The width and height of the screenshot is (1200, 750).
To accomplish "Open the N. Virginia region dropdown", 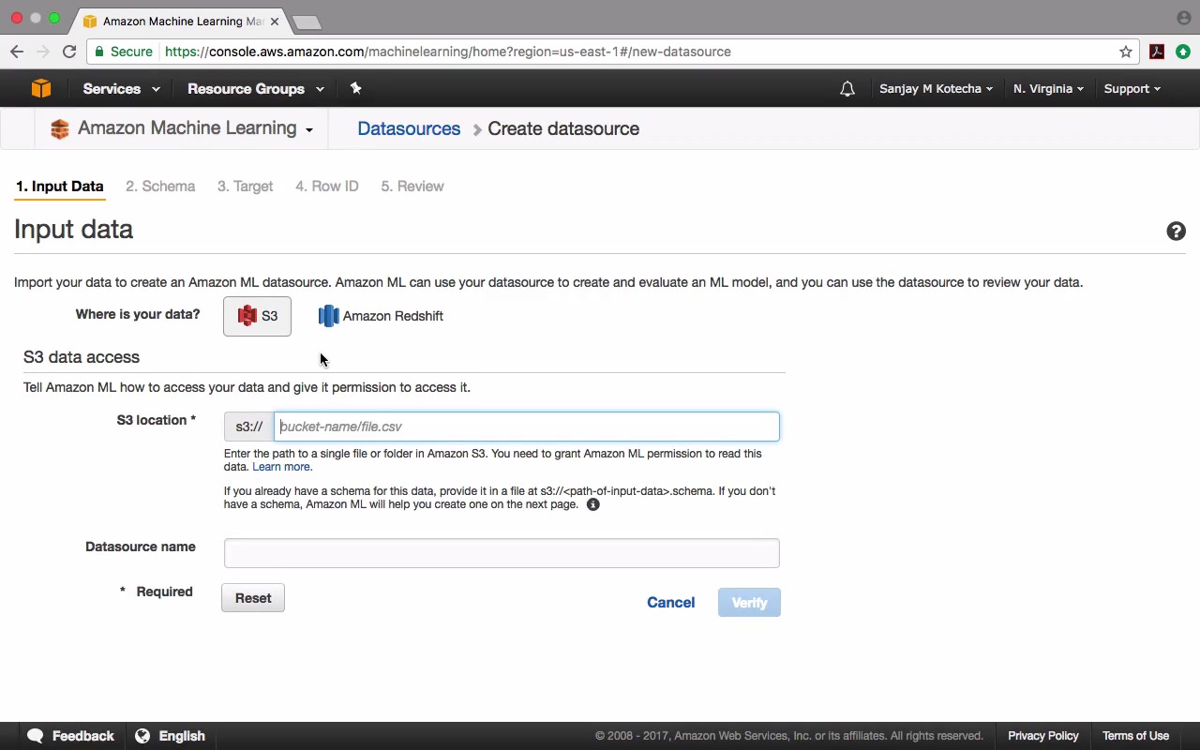I will click(1048, 89).
